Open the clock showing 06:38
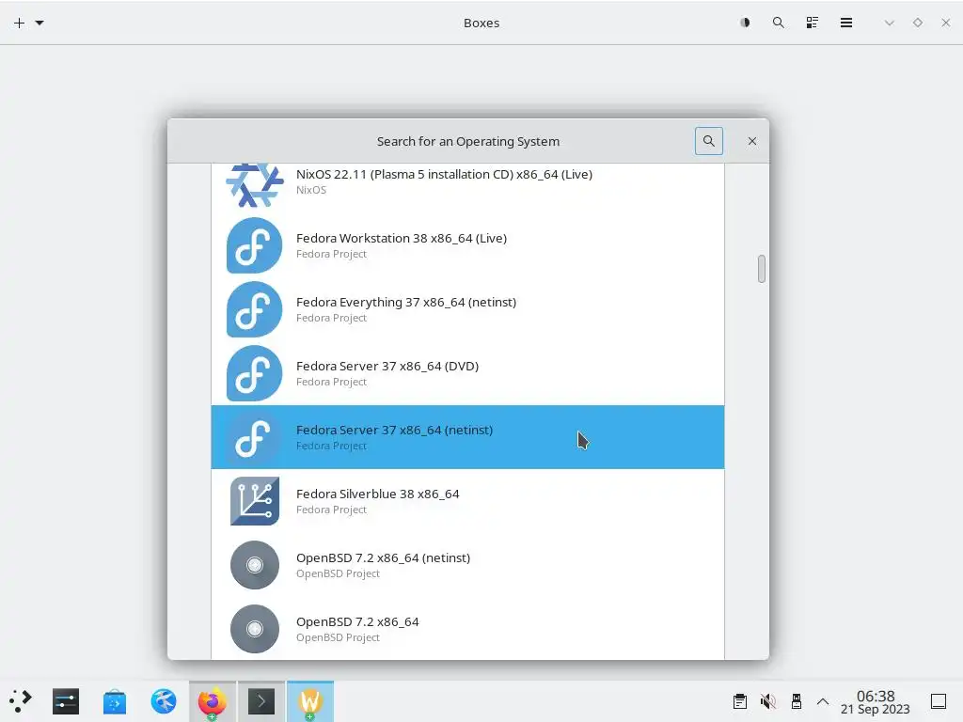The height and width of the screenshot is (722, 963). pos(876,702)
